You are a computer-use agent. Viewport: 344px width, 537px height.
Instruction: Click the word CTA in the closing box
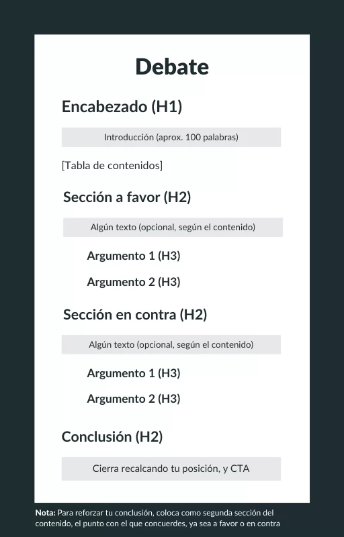click(x=240, y=469)
